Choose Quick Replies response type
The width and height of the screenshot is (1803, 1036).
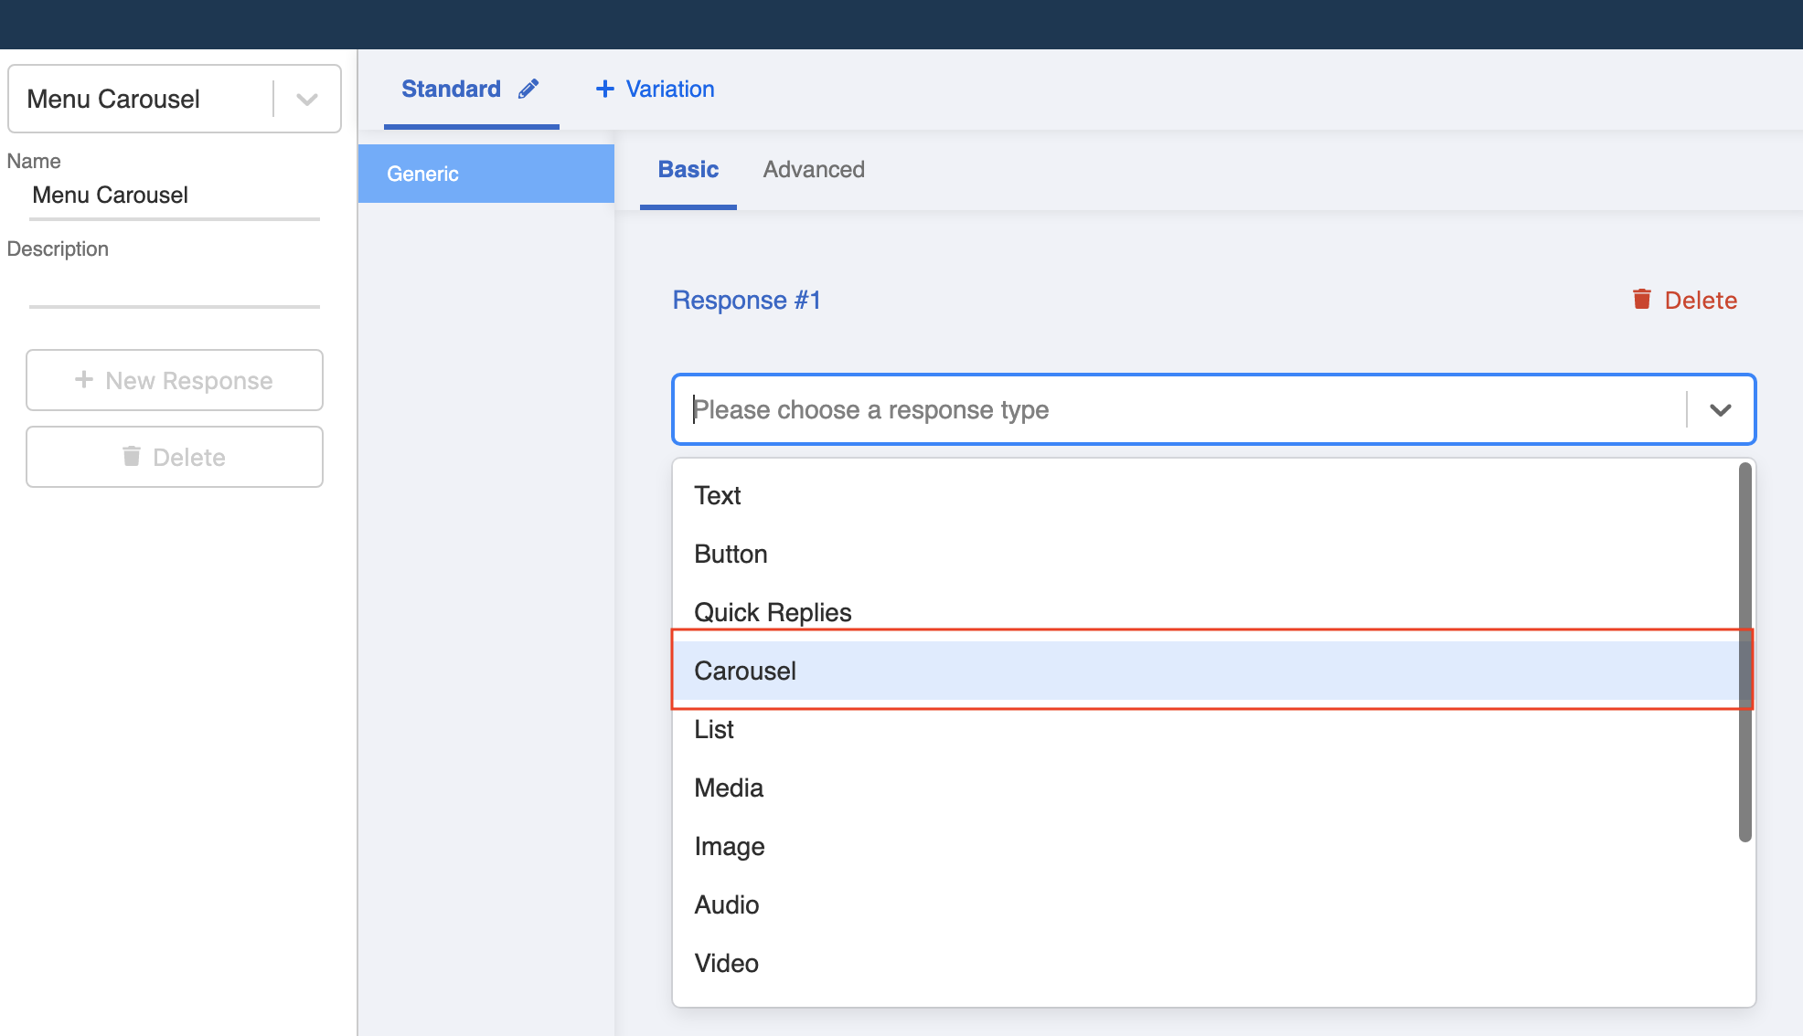[773, 612]
